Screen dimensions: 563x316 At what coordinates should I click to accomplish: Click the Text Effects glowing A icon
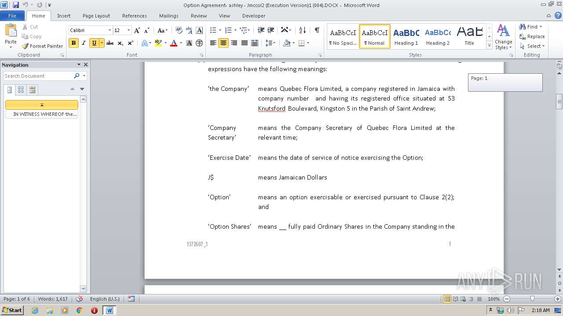tap(144, 43)
